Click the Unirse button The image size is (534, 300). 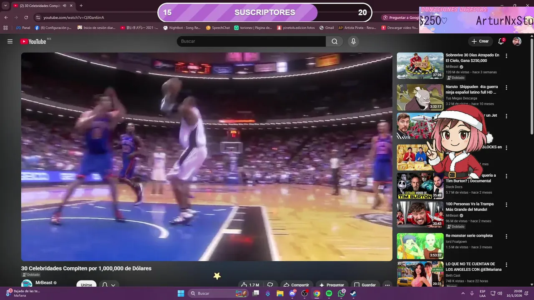(x=86, y=284)
